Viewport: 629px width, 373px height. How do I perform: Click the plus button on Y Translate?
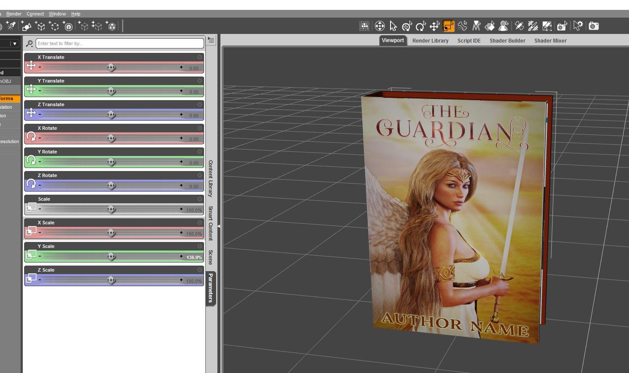(x=181, y=91)
